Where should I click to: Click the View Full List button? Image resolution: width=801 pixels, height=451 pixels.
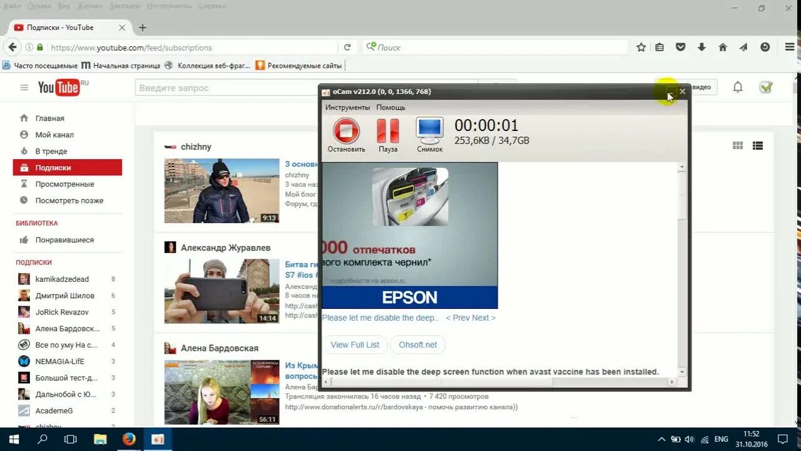tap(355, 345)
